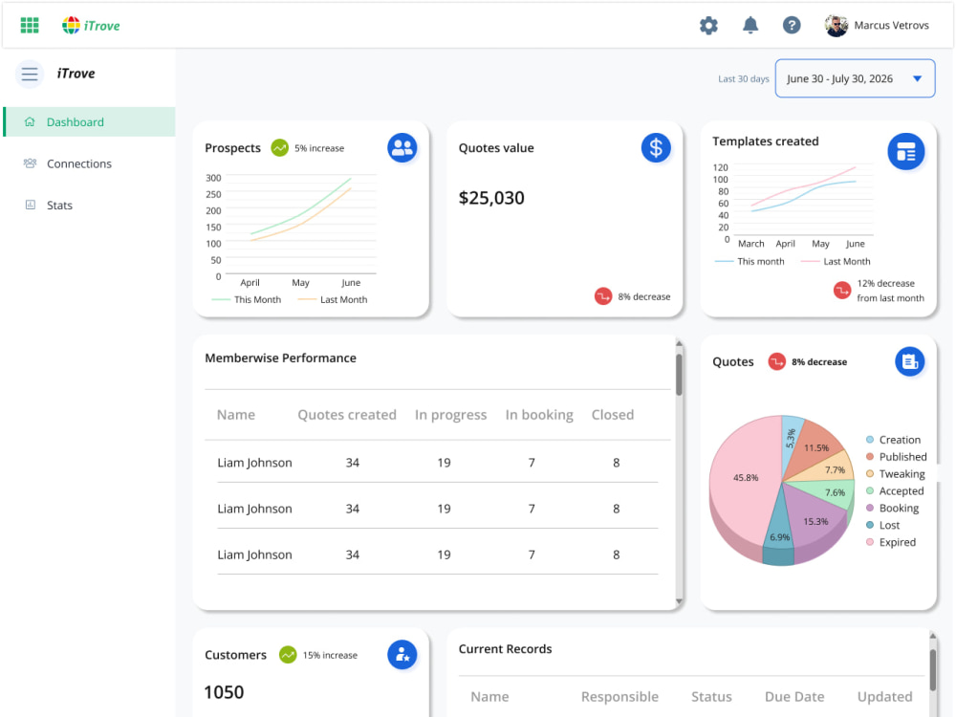Image resolution: width=956 pixels, height=717 pixels.
Task: Click Quotes pie card red decrease icon
Action: tap(776, 361)
